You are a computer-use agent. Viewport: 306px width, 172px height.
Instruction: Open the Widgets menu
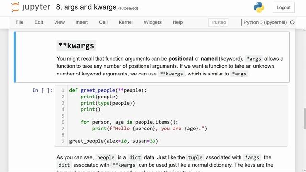(153, 22)
